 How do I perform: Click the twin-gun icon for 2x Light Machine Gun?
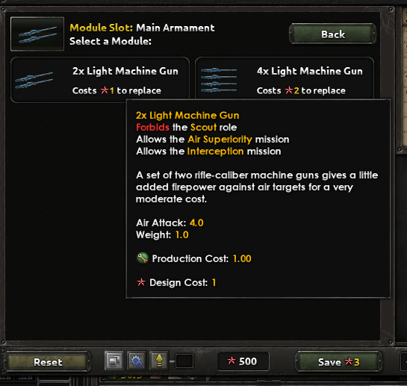pyautogui.click(x=34, y=80)
